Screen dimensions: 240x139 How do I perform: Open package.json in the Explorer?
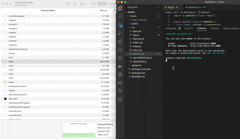[x=138, y=73]
